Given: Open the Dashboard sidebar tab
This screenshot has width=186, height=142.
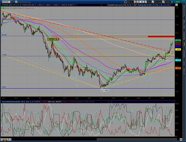Looking at the screenshot, I should [184, 54].
